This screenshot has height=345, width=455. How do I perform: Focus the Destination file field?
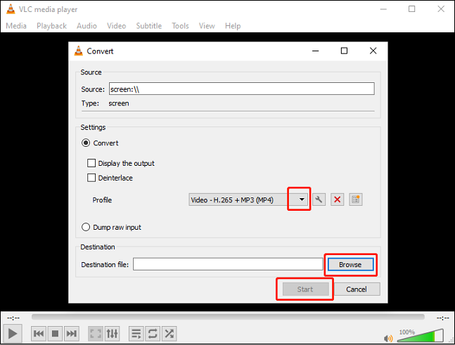pos(228,264)
